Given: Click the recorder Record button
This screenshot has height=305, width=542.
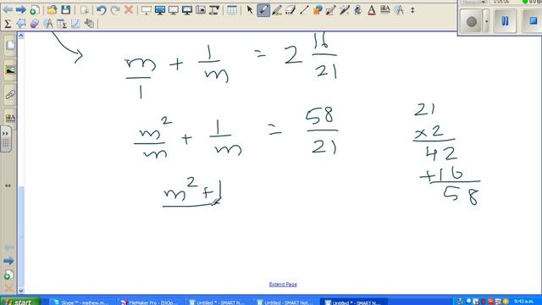Looking at the screenshot, I should 472,21.
